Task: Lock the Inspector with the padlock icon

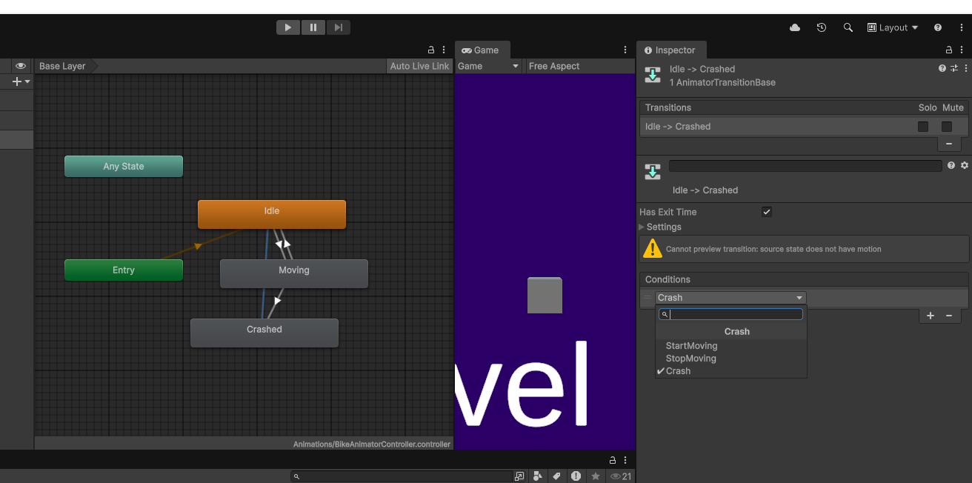Action: click(948, 50)
